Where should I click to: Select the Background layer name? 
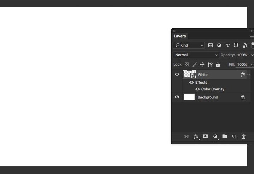[208, 97]
